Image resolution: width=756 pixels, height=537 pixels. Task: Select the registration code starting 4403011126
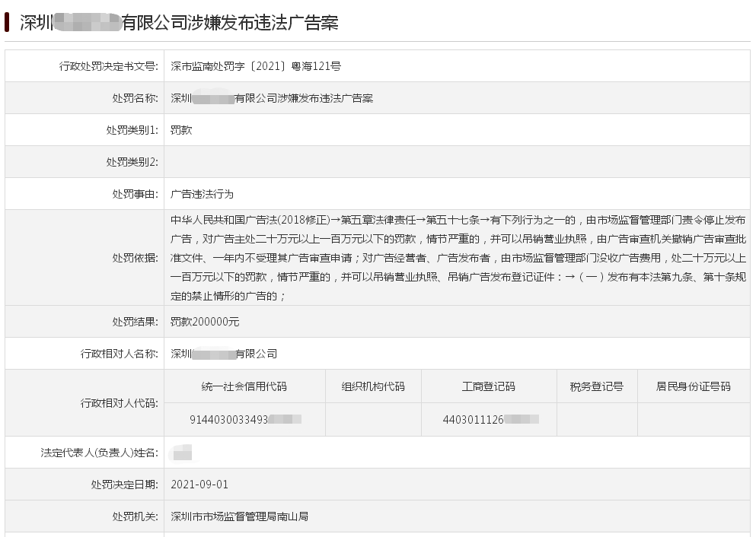point(491,420)
